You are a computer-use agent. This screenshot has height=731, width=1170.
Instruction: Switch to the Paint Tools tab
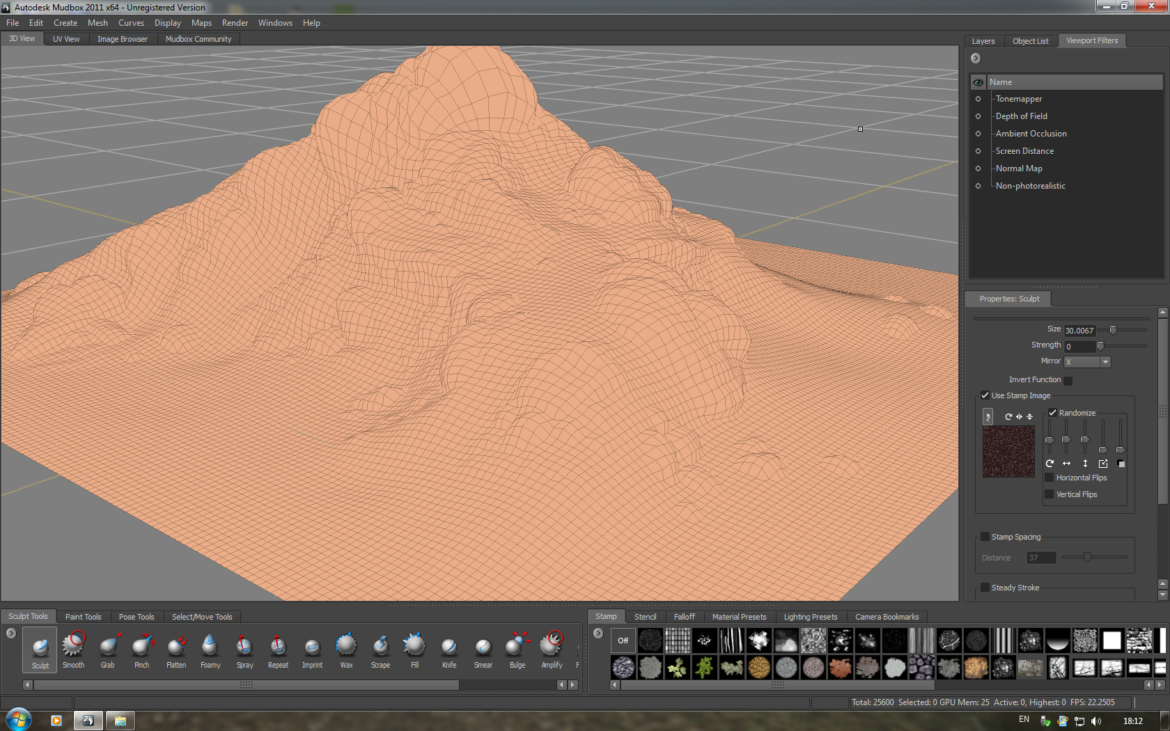point(83,617)
